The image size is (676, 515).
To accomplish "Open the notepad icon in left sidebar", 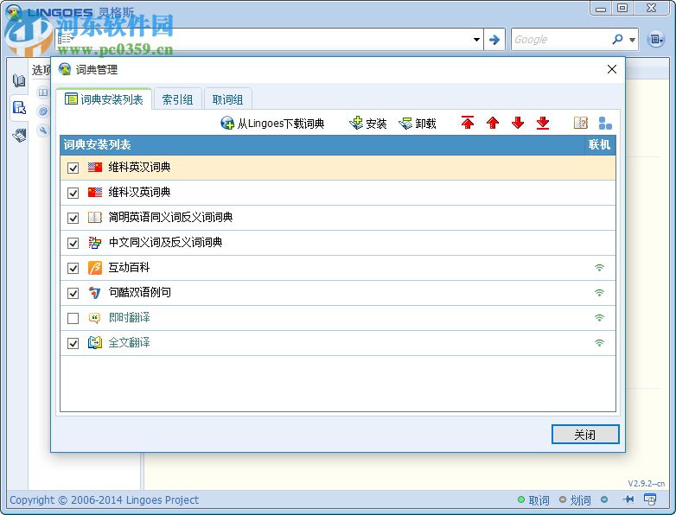I will 19,135.
